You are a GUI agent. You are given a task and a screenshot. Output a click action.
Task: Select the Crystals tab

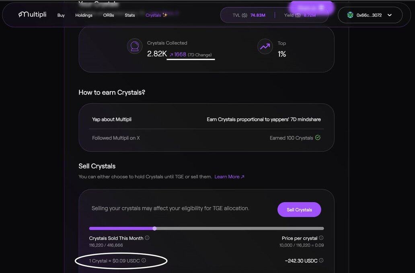[156, 15]
